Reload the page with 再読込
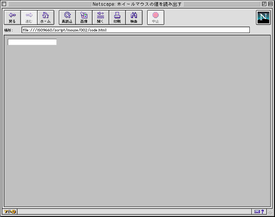 point(67,17)
